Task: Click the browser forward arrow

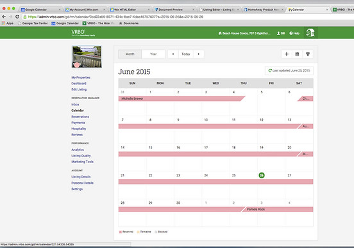Action: pos(10,17)
